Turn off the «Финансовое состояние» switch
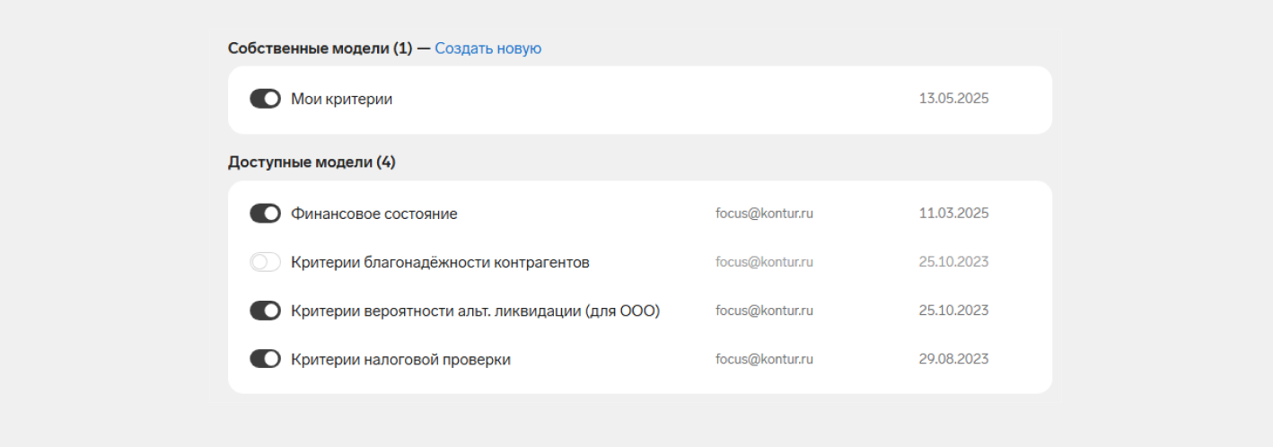Viewport: 1273px width, 447px height. coord(265,214)
